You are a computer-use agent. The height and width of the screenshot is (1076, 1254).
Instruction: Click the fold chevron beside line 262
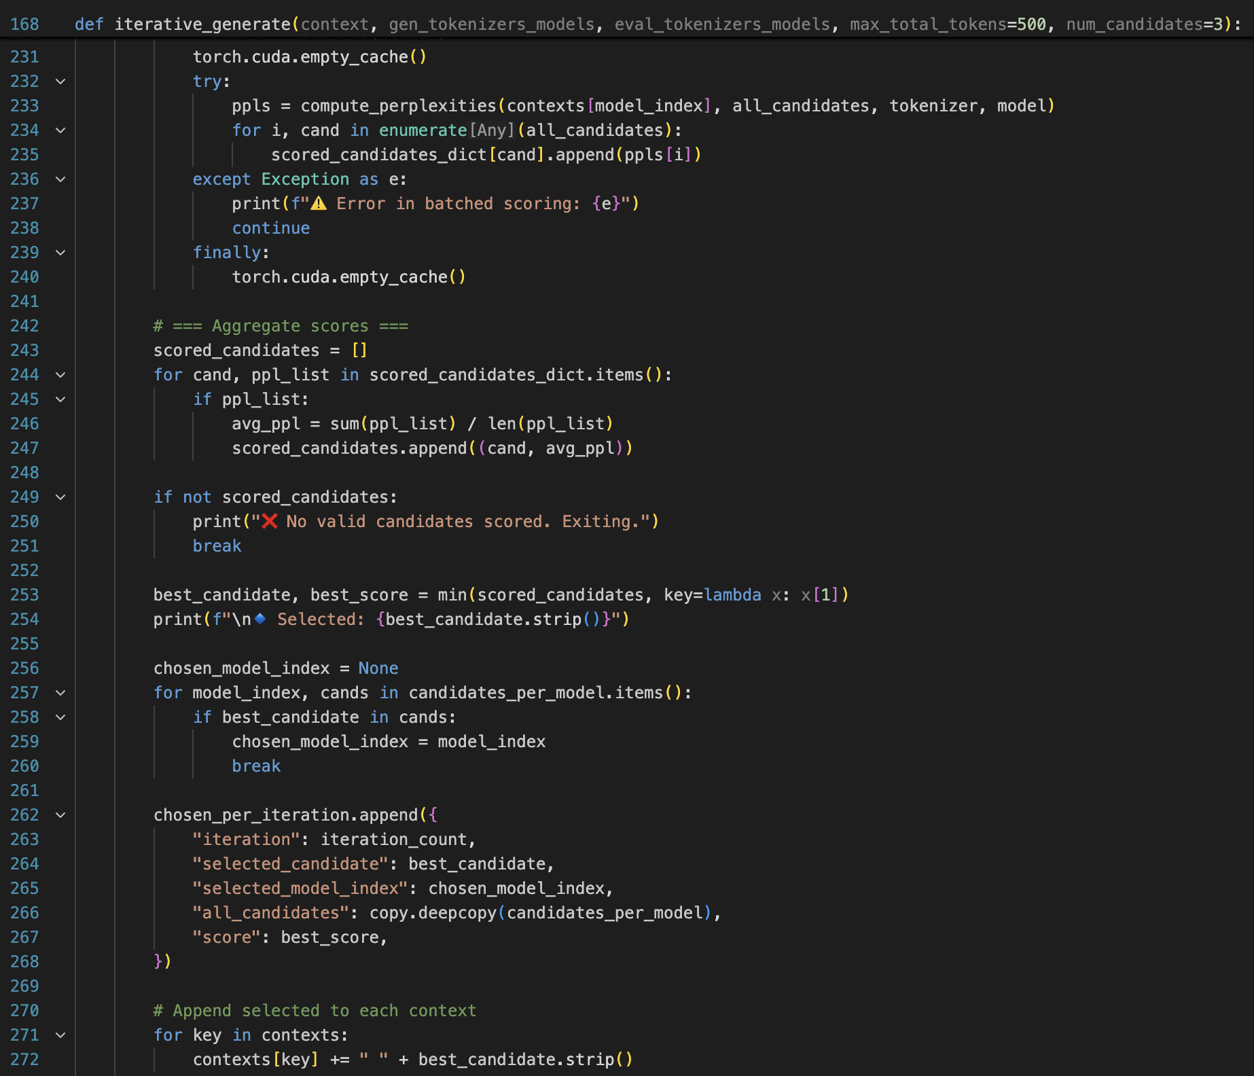[60, 815]
